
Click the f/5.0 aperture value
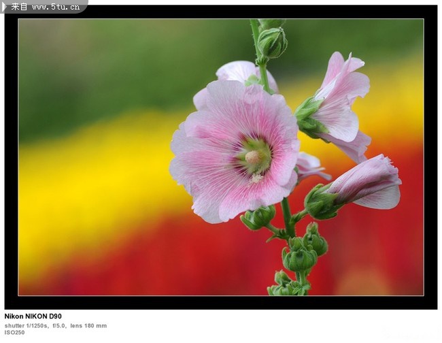(59, 325)
